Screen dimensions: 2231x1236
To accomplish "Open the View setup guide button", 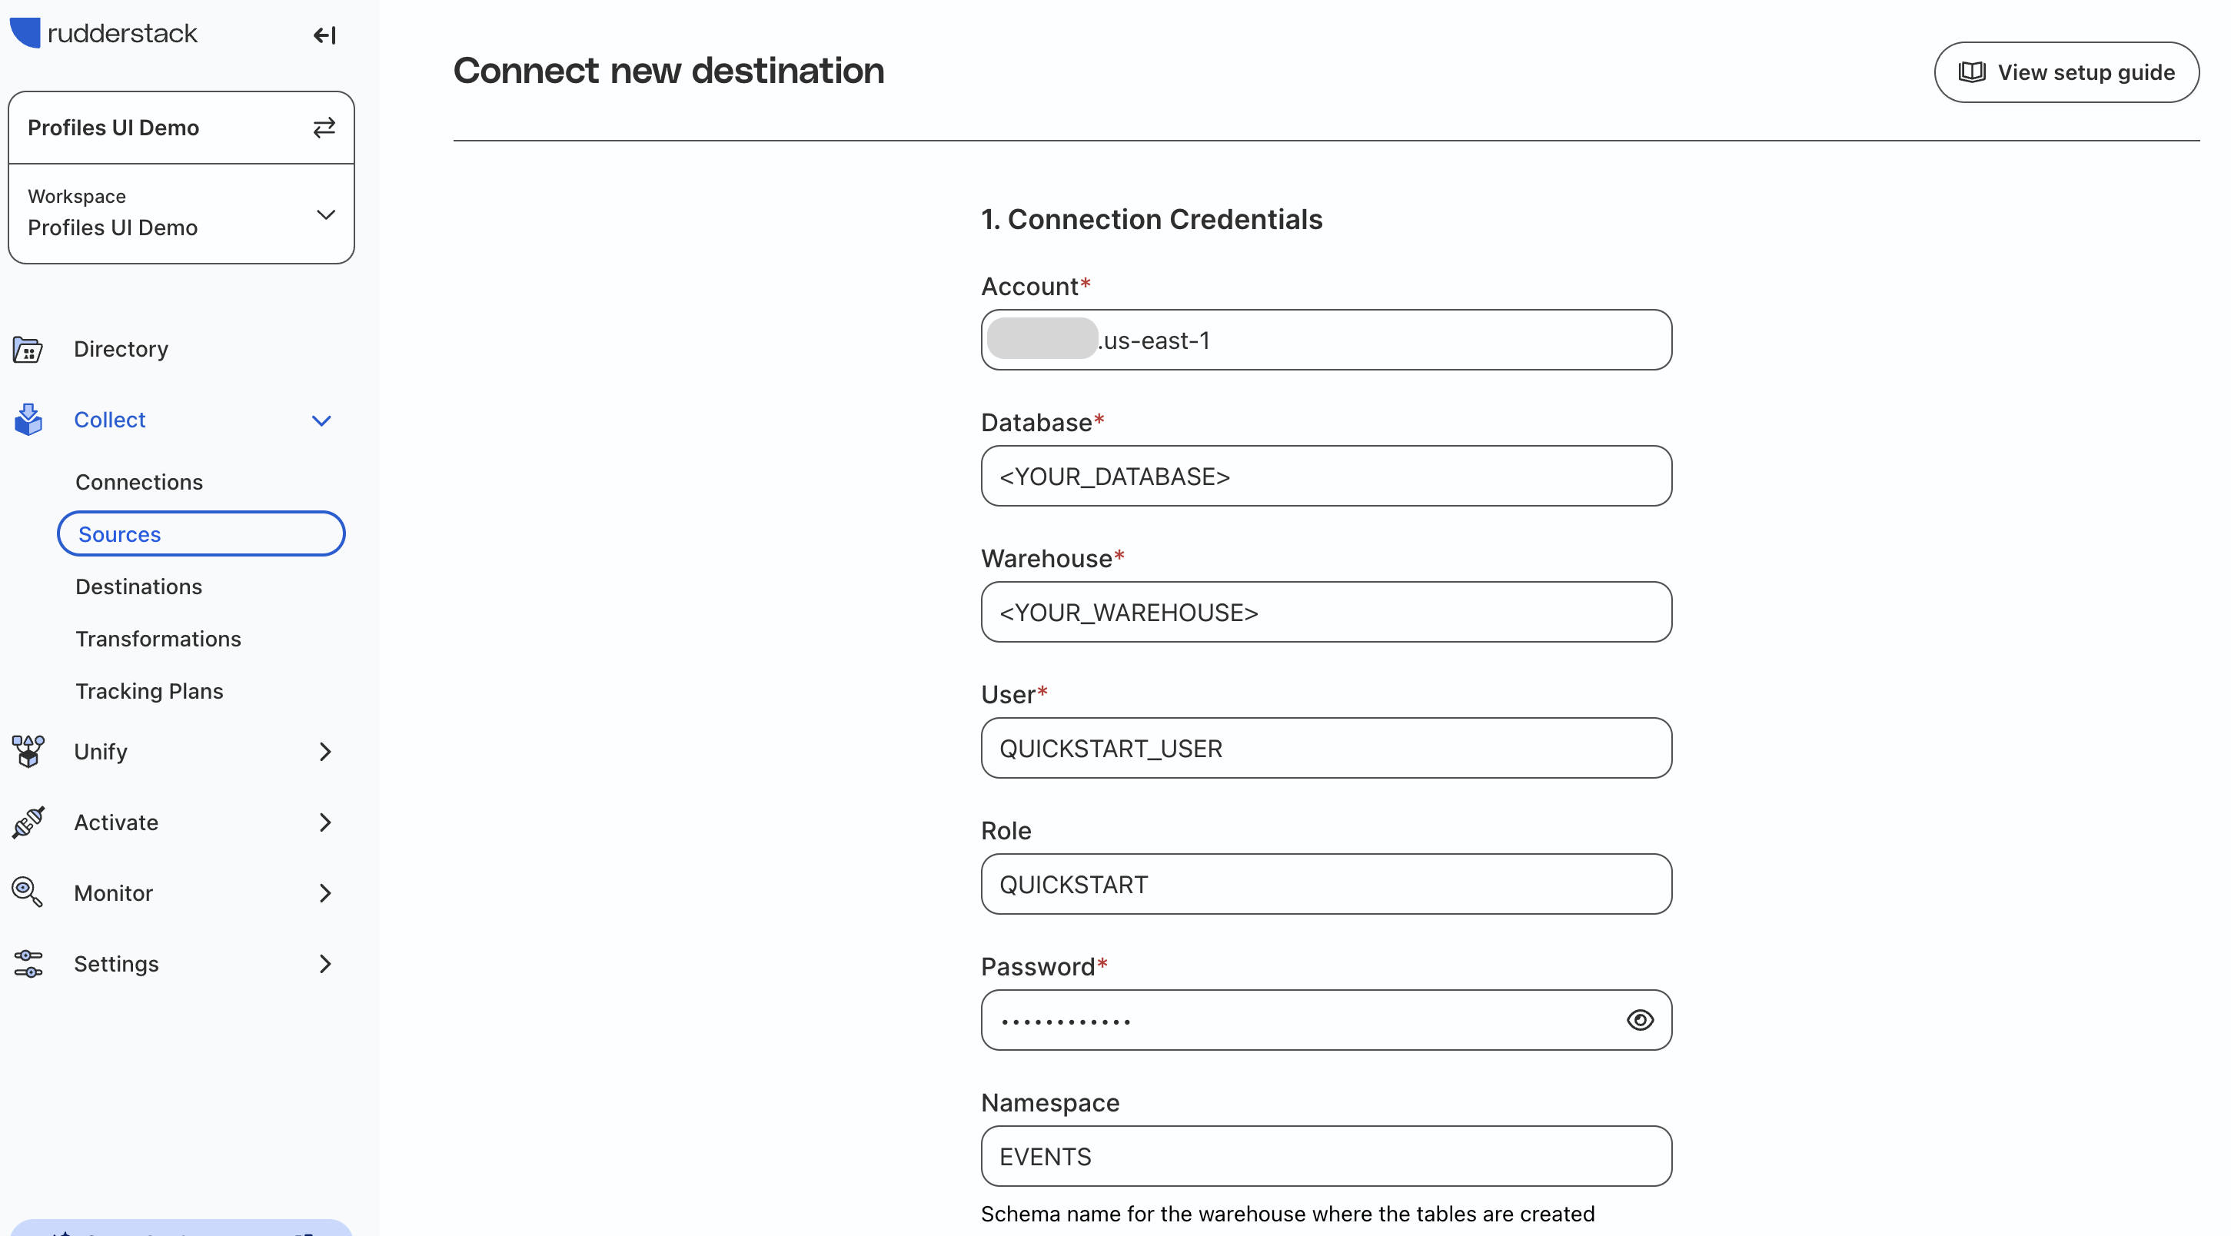I will point(2066,72).
